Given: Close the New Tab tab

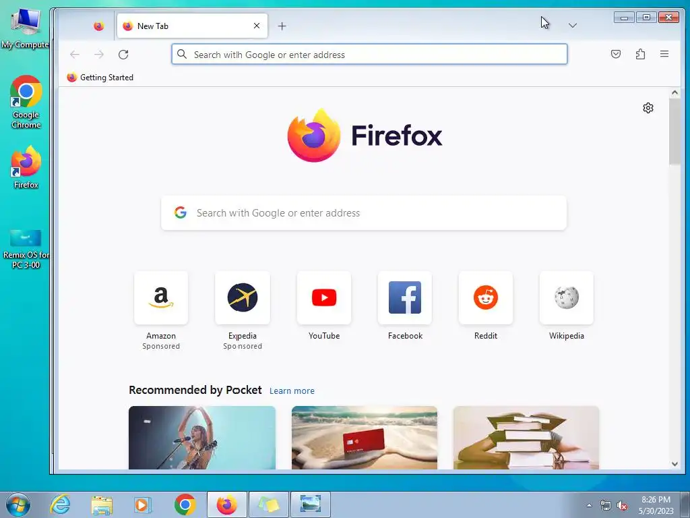Looking at the screenshot, I should click(257, 26).
